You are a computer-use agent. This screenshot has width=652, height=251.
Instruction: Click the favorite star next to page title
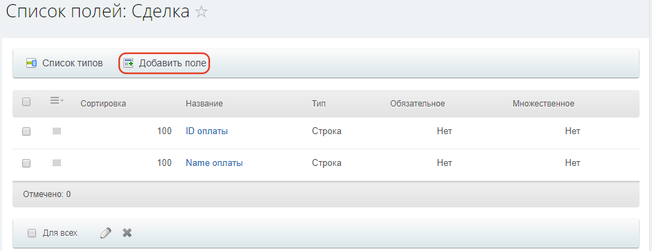coord(201,12)
